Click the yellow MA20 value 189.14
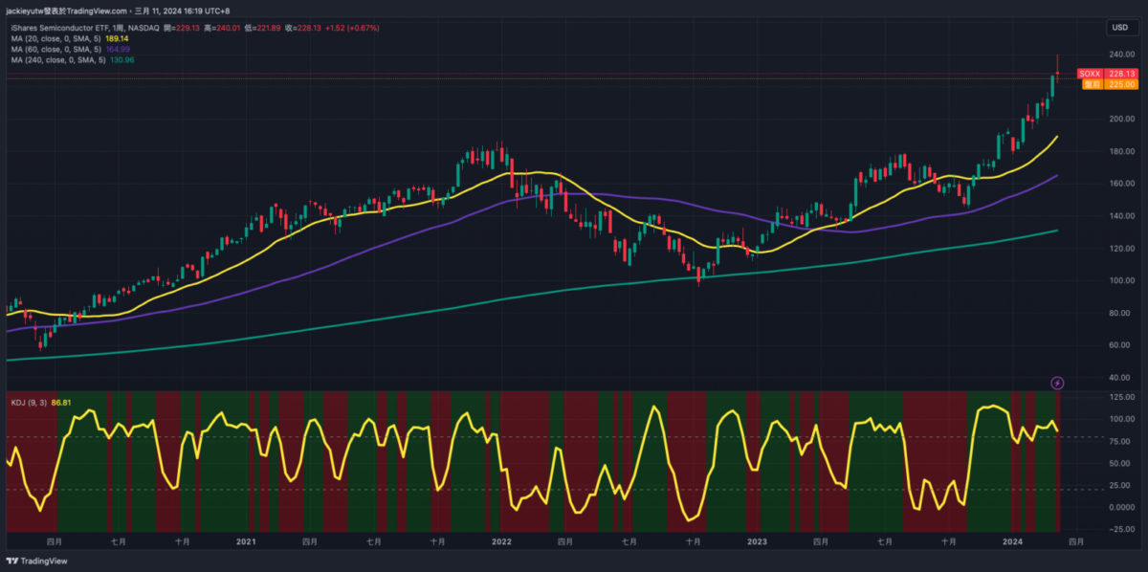The width and height of the screenshot is (1148, 572). coord(119,39)
